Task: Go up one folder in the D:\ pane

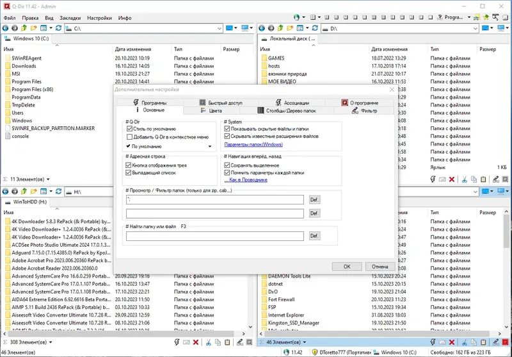Action: coord(280,28)
